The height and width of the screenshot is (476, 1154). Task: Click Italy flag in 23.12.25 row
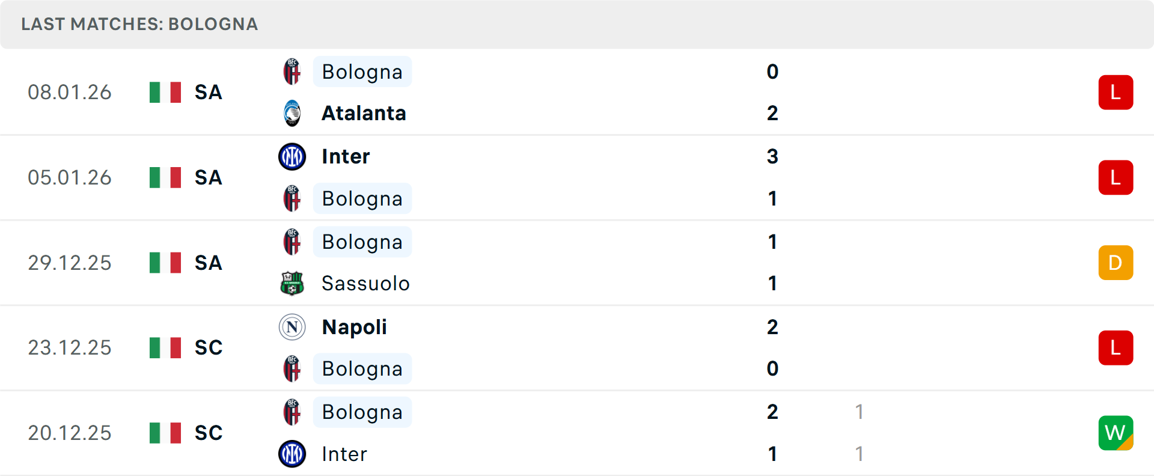tap(165, 347)
